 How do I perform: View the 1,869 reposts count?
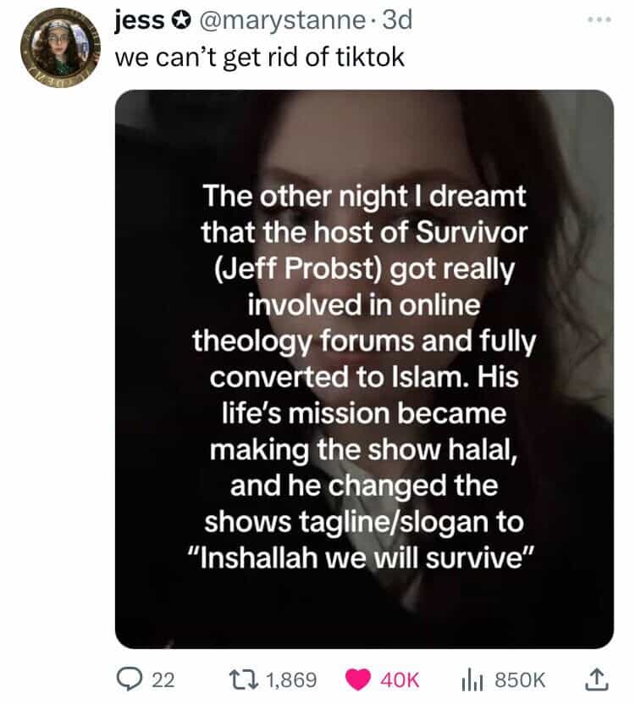click(292, 680)
